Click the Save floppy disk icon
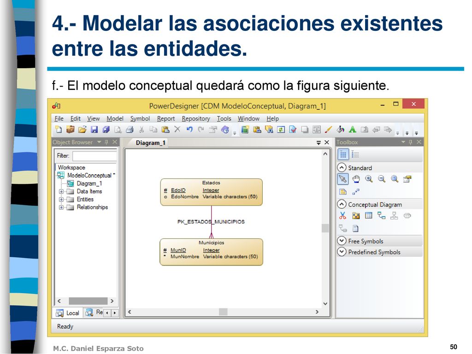This screenshot has height=354, width=472. point(94,130)
